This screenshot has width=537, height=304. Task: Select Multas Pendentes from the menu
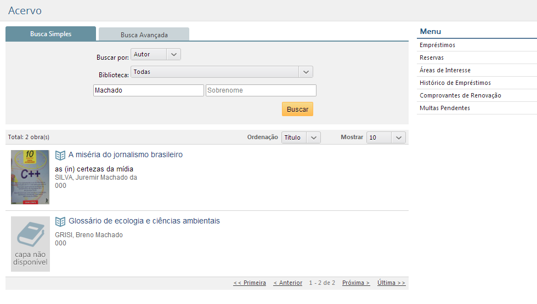[444, 108]
